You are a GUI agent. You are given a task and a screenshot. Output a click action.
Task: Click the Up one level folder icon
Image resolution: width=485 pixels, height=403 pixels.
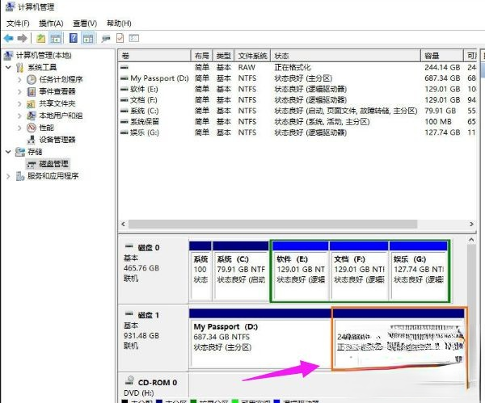point(41,38)
